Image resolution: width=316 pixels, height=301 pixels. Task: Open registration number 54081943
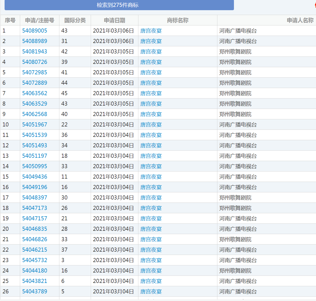click(35, 52)
